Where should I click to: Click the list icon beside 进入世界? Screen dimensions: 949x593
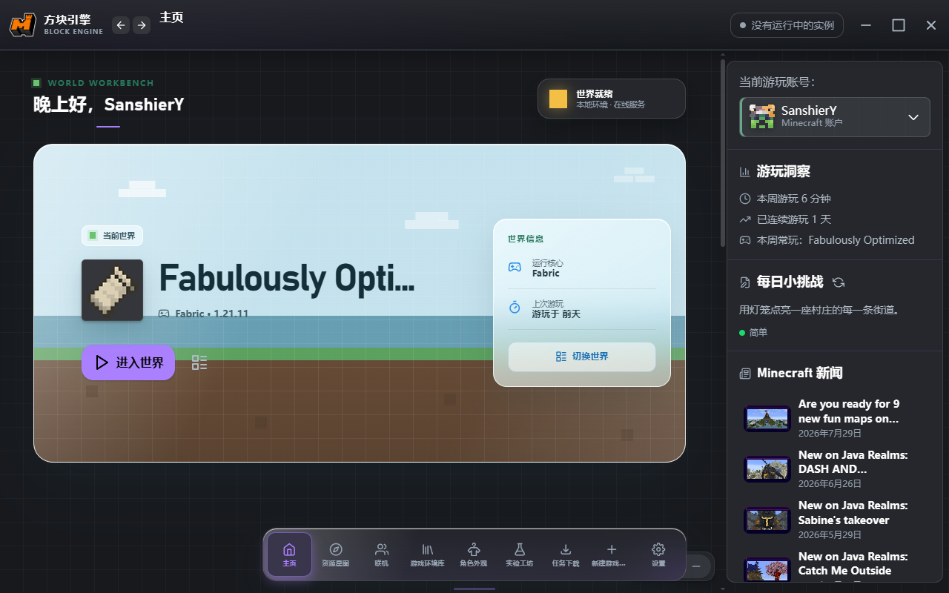click(199, 362)
